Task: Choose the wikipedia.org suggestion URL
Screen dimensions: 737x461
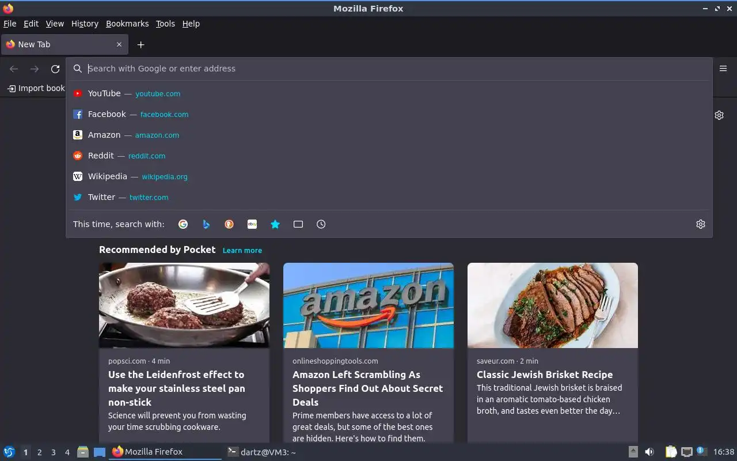Action: pyautogui.click(x=165, y=176)
